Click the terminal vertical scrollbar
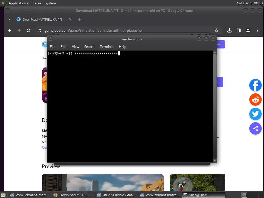Screen dimensions: 264x198 (x=215, y=106)
